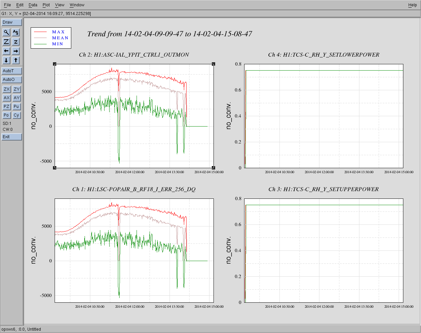421x333 pixels.
Task: Toggle the ZX zoom-X button
Action: click(7, 89)
